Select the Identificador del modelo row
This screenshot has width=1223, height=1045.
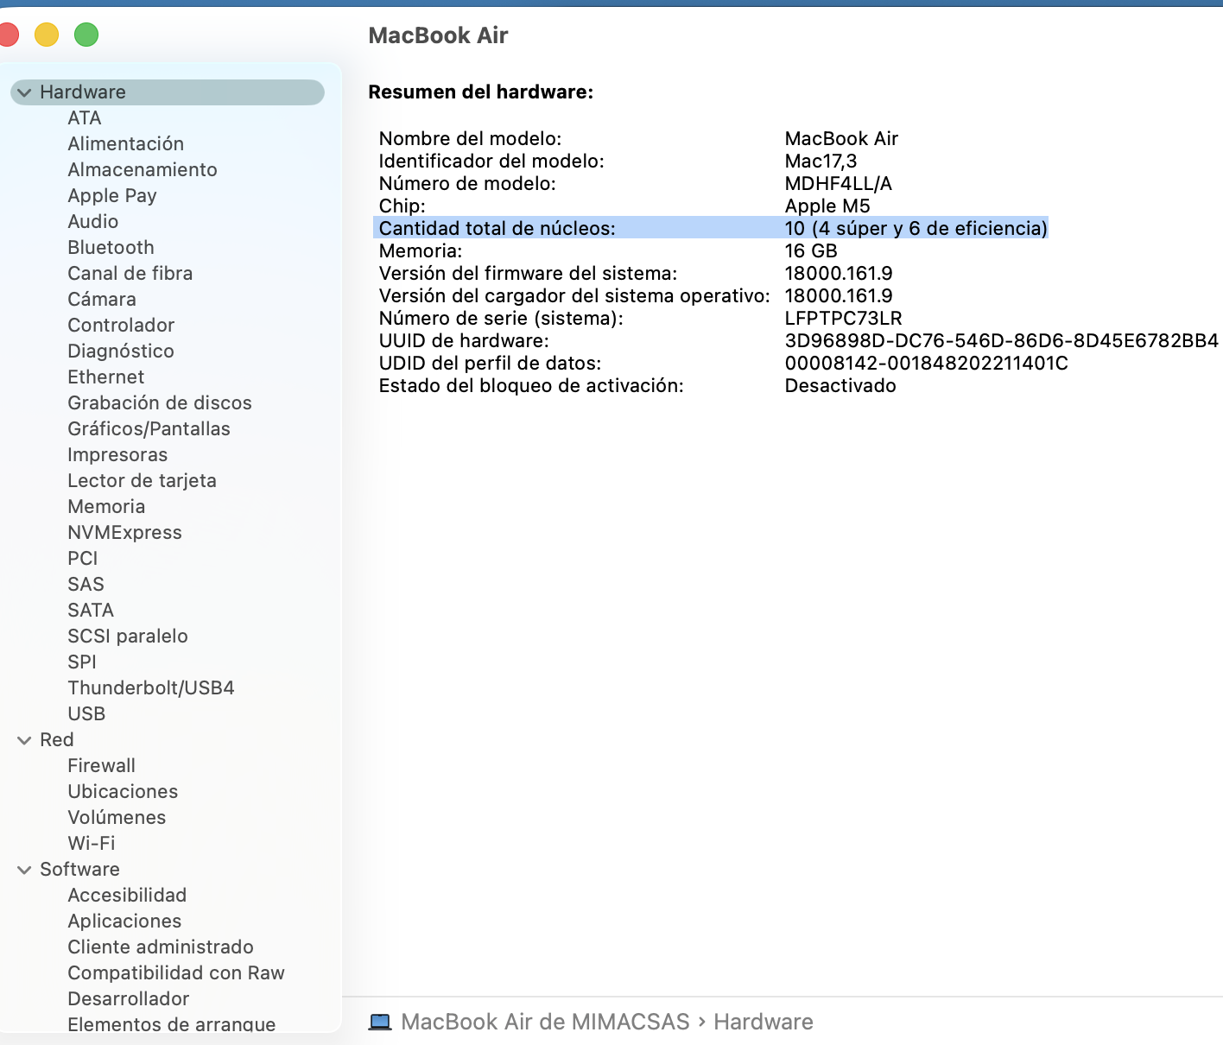pyautogui.click(x=618, y=161)
